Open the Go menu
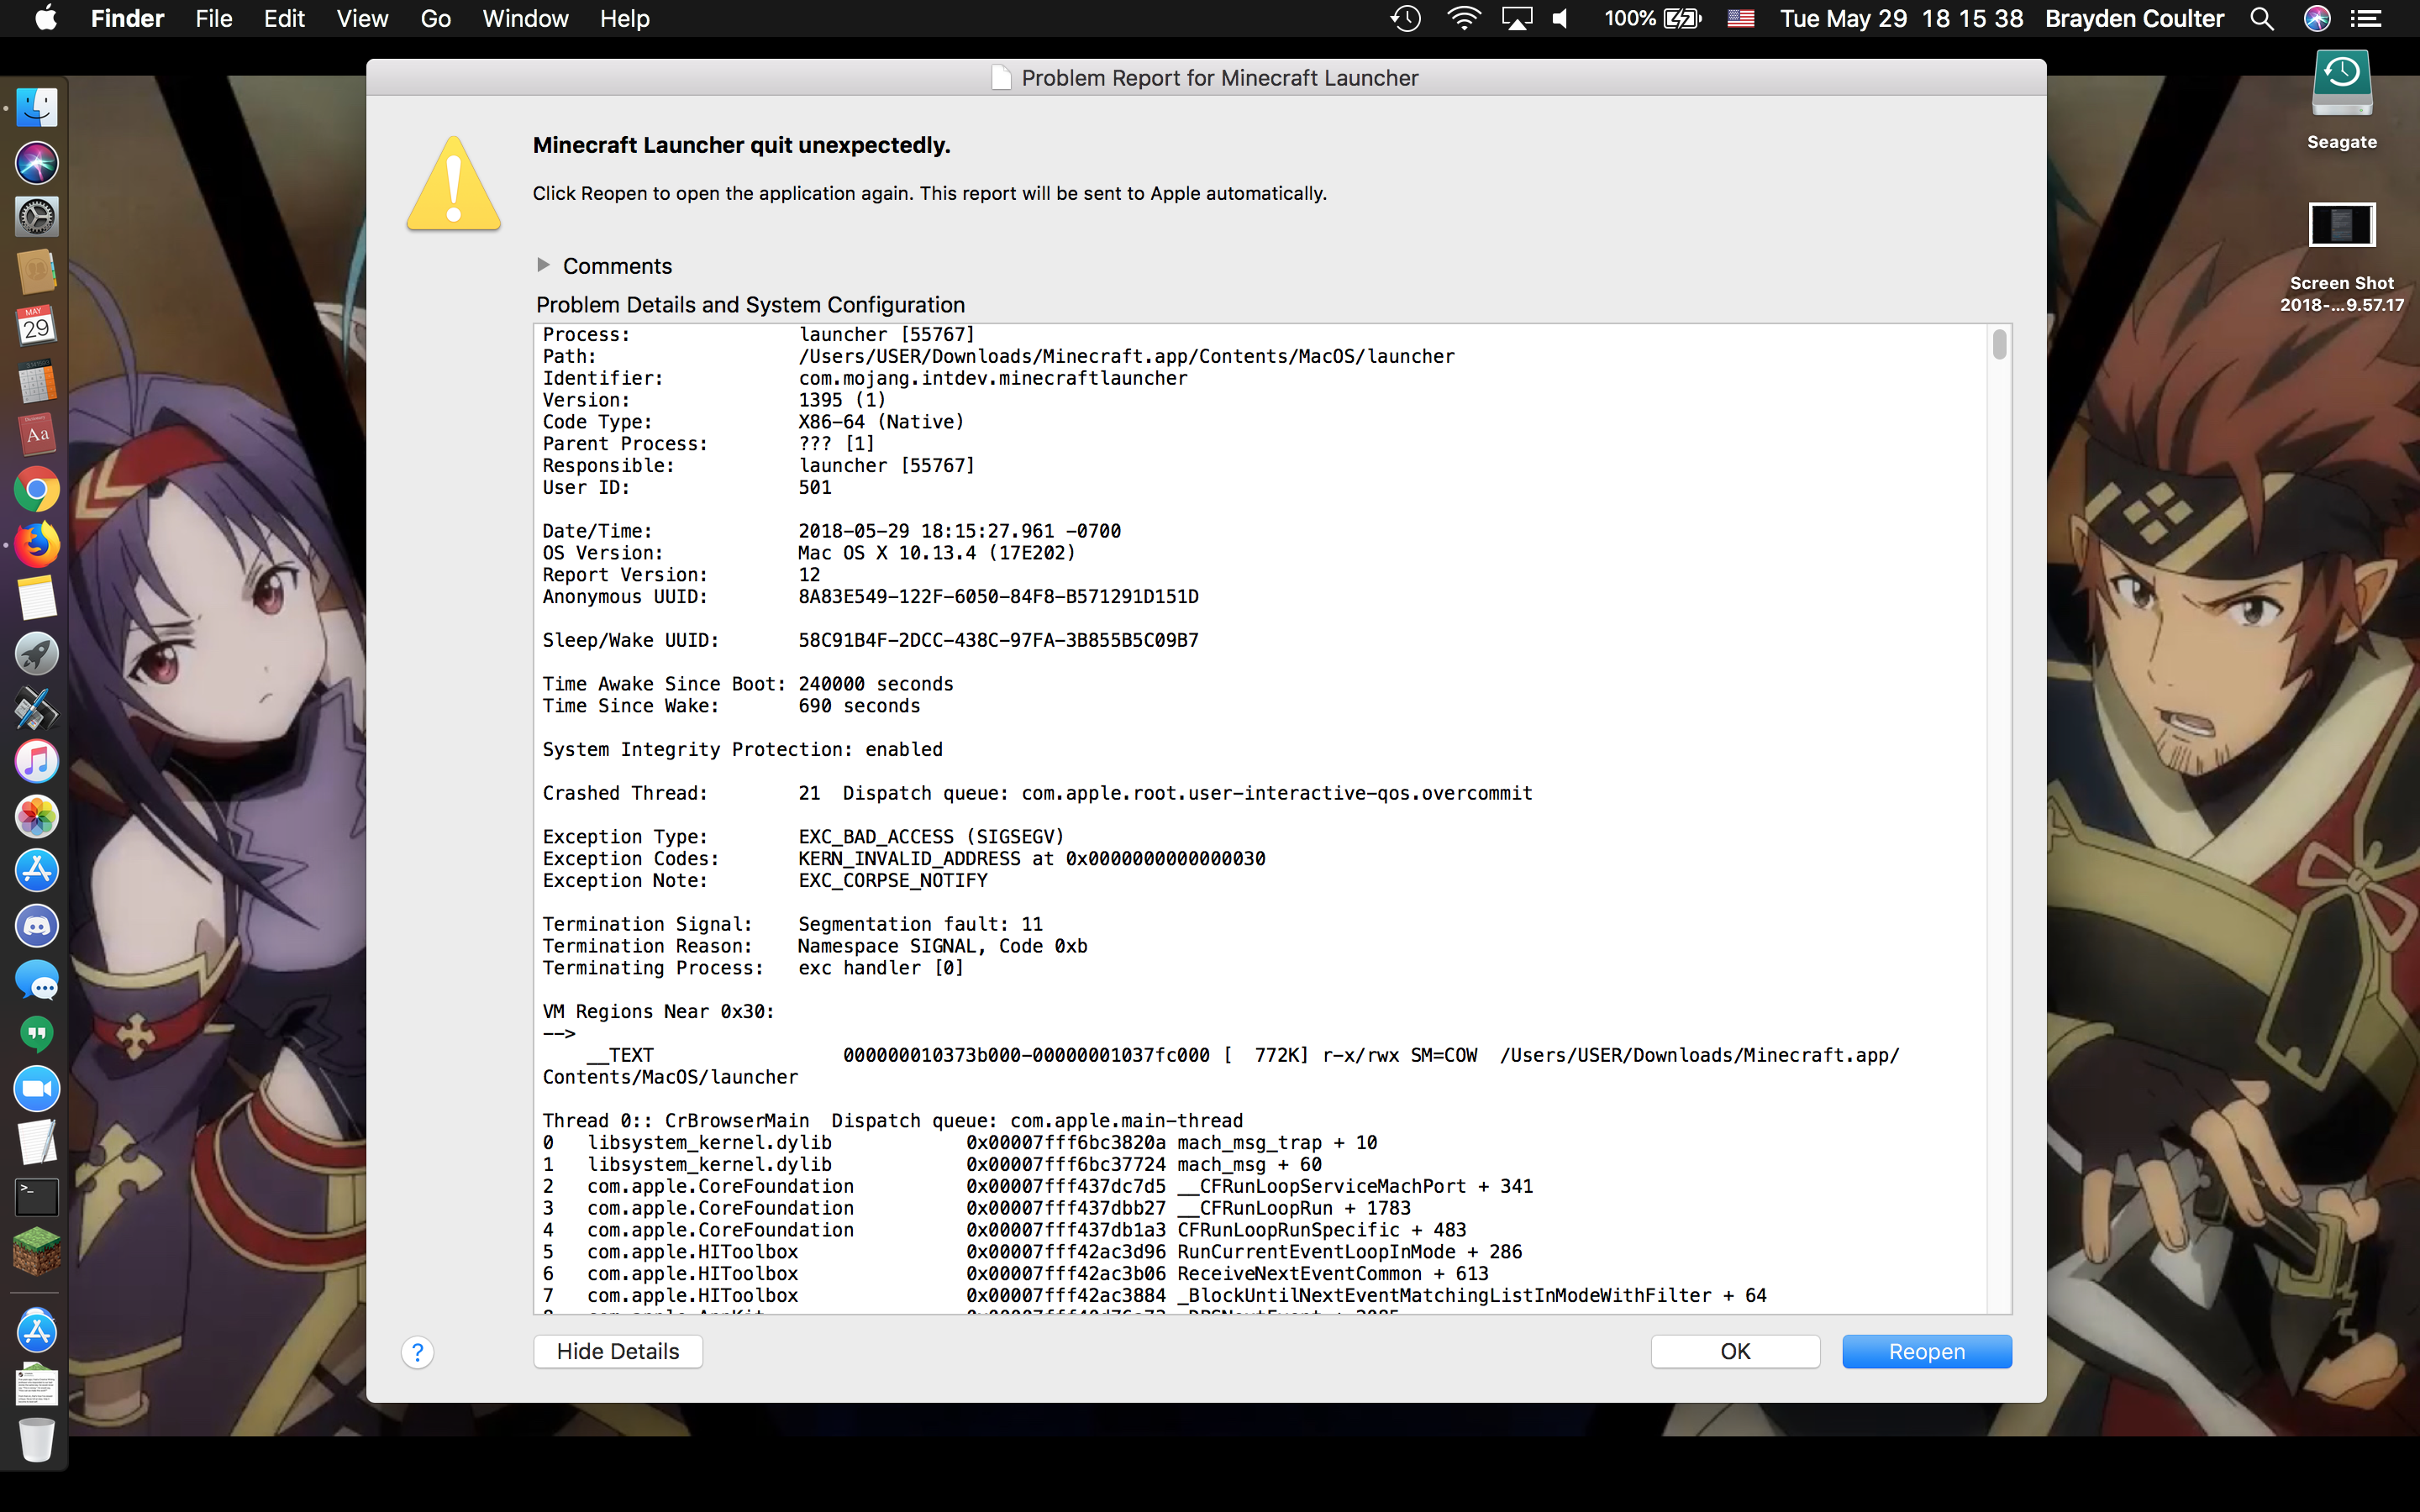The width and height of the screenshot is (2420, 1512). click(x=435, y=18)
